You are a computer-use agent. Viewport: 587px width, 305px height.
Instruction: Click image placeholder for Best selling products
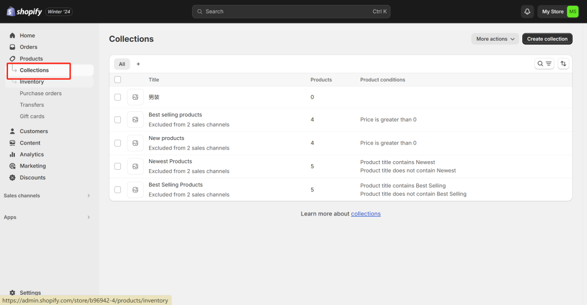coord(135,120)
